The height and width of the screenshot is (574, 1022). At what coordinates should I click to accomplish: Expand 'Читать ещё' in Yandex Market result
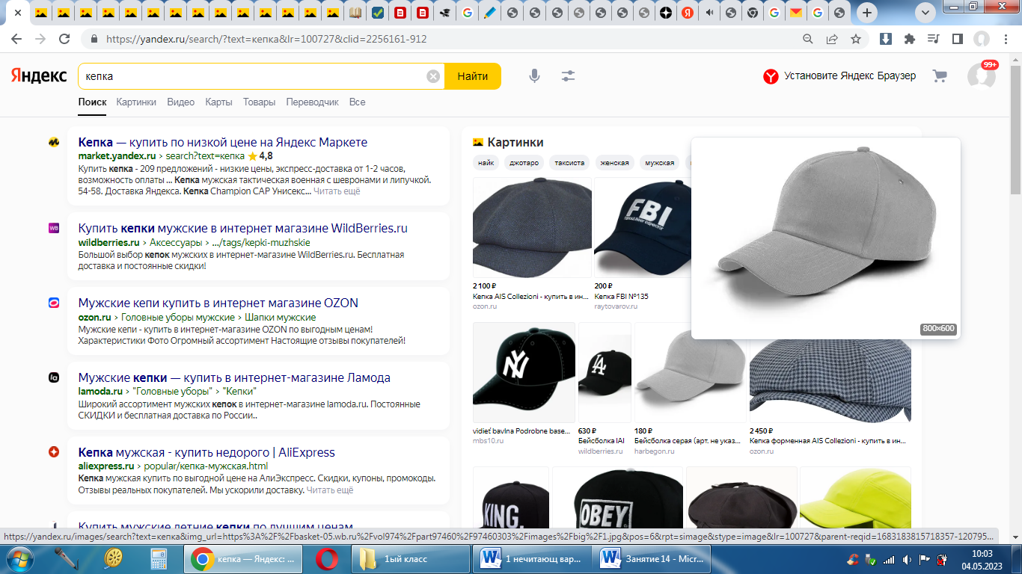tap(337, 191)
